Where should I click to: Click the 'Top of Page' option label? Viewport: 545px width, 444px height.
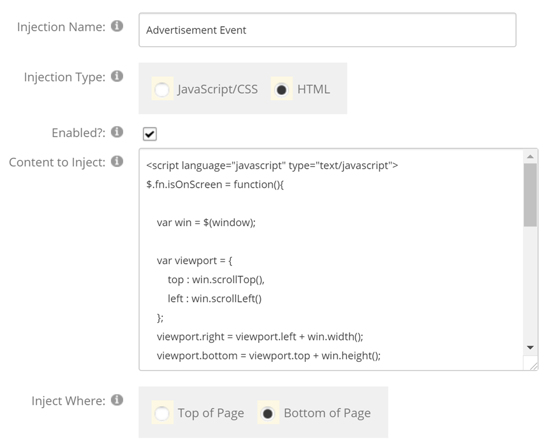tap(211, 413)
